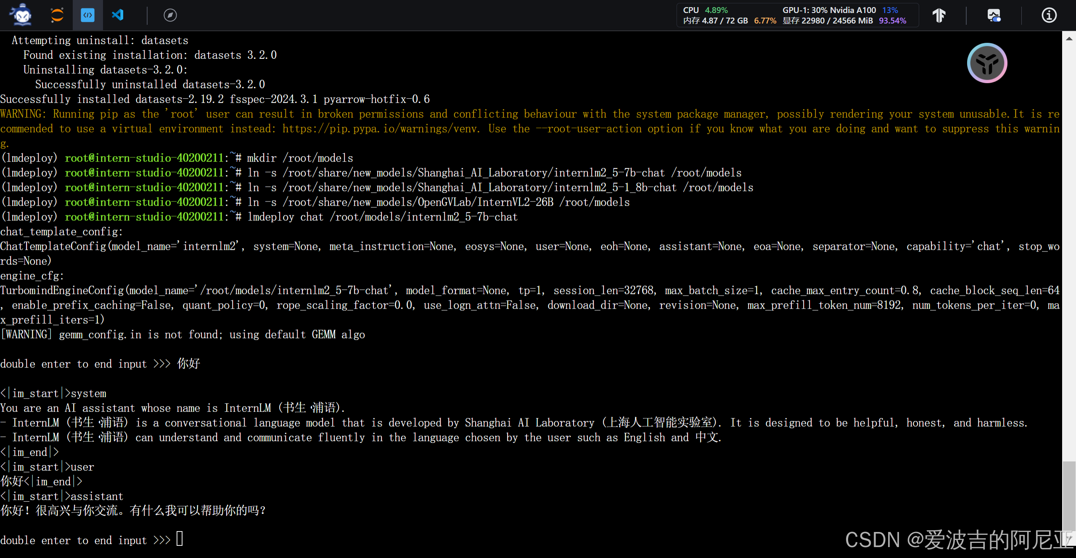1076x558 pixels.
Task: Open the info circle icon
Action: 1049,16
